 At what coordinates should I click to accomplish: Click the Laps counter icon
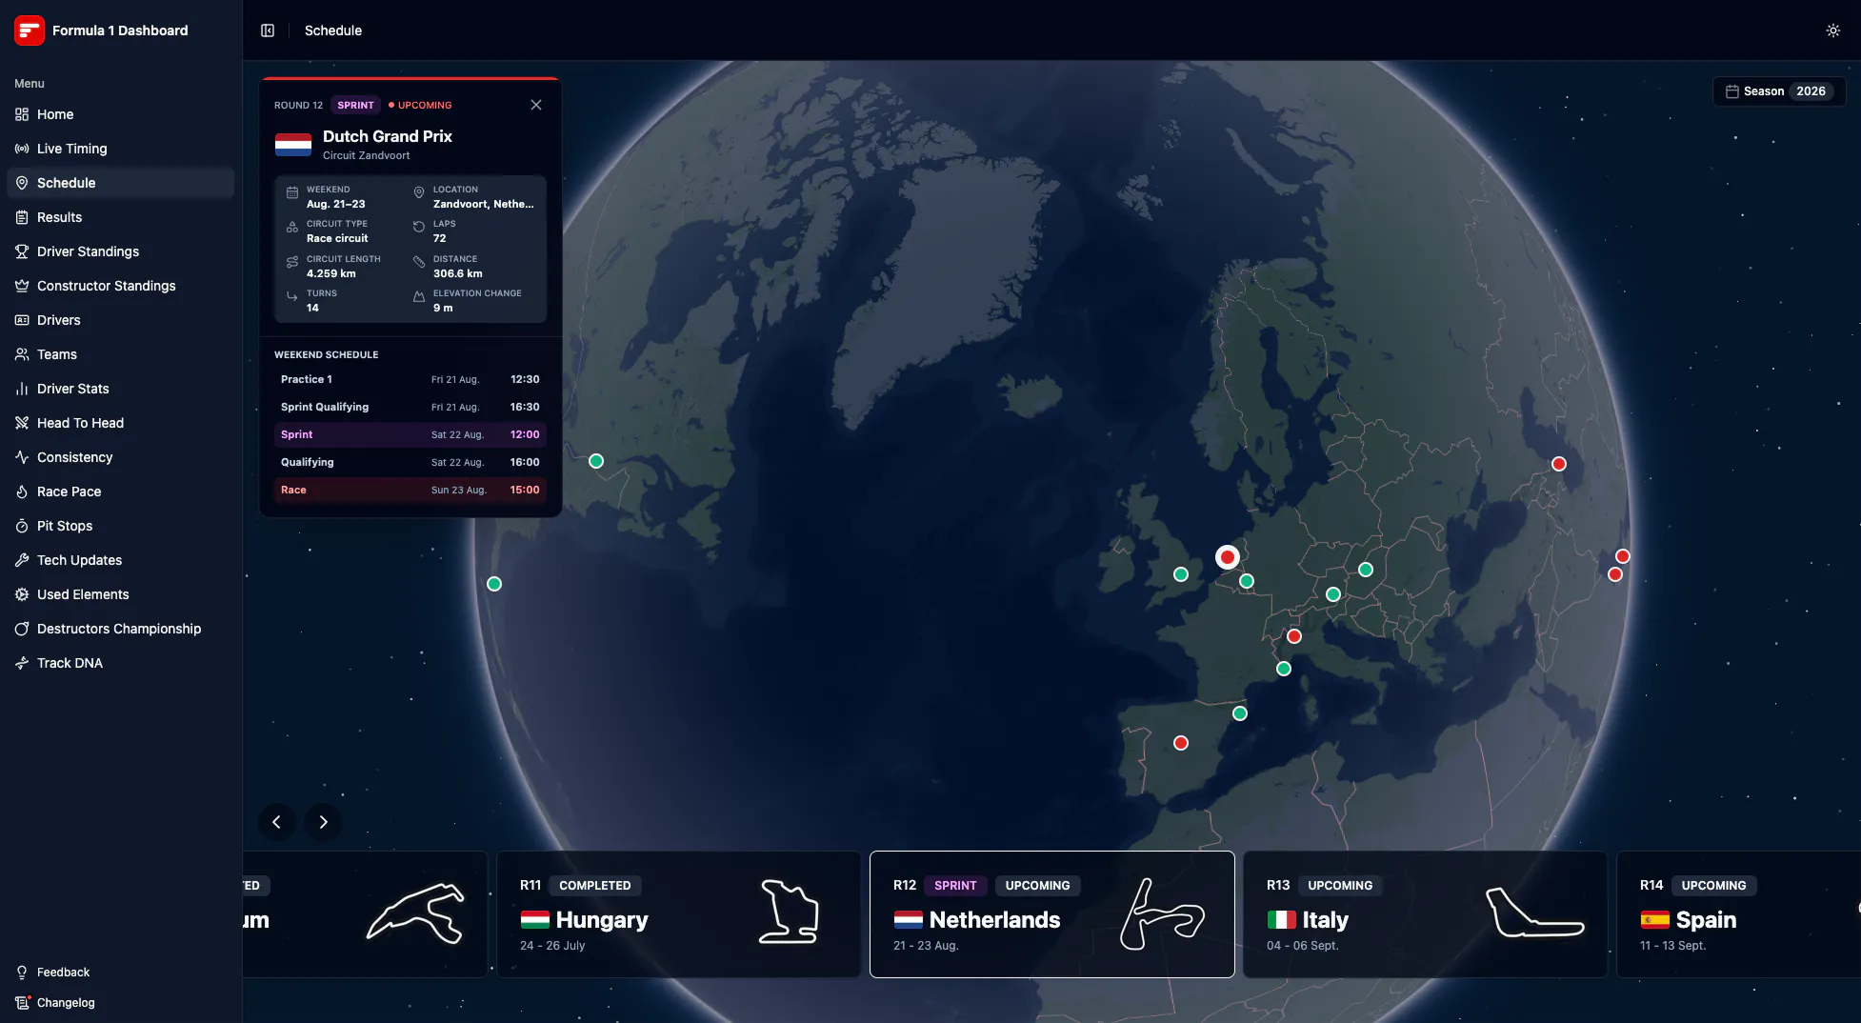pyautogui.click(x=418, y=227)
